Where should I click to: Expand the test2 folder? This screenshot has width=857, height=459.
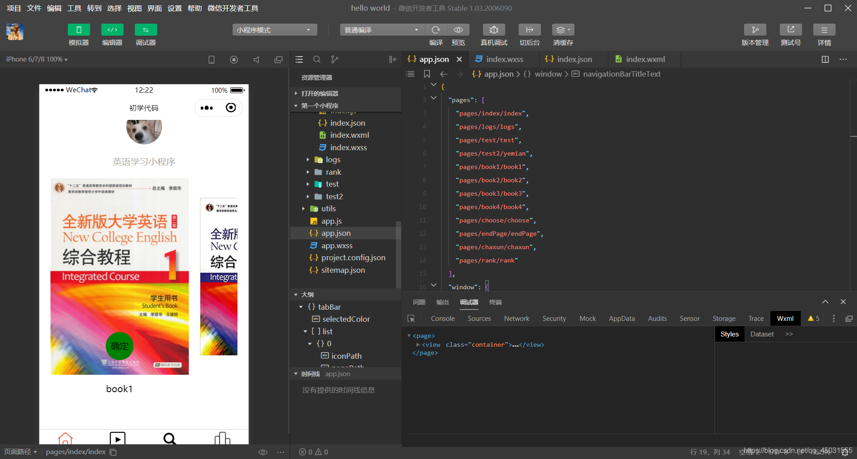(308, 197)
